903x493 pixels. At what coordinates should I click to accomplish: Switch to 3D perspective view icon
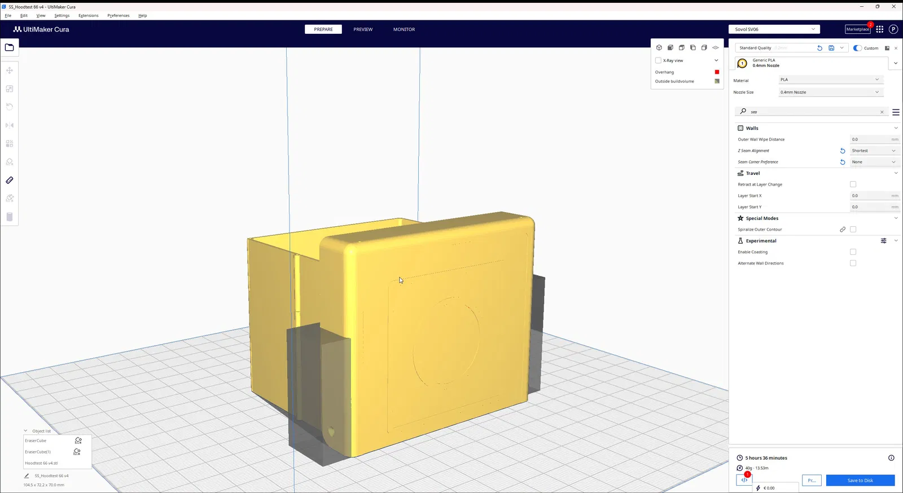click(659, 47)
